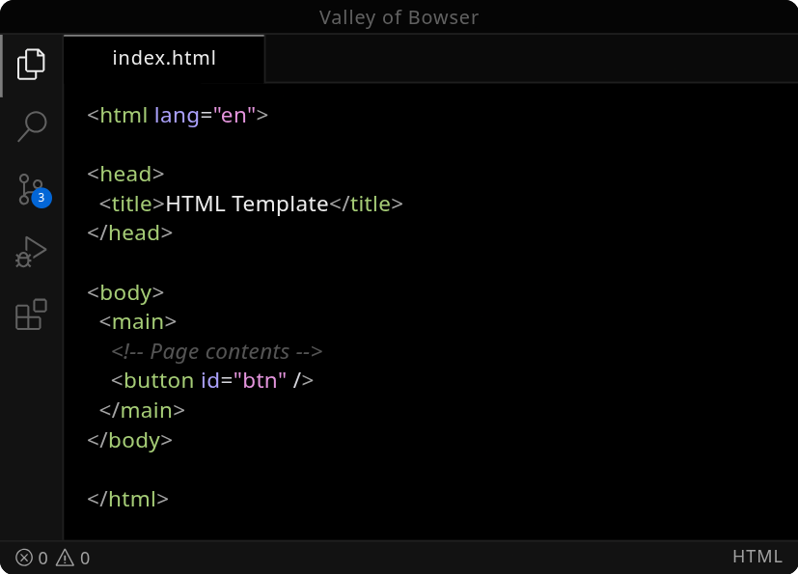The height and width of the screenshot is (574, 798).
Task: Select the title element HTML Template text
Action: (246, 204)
